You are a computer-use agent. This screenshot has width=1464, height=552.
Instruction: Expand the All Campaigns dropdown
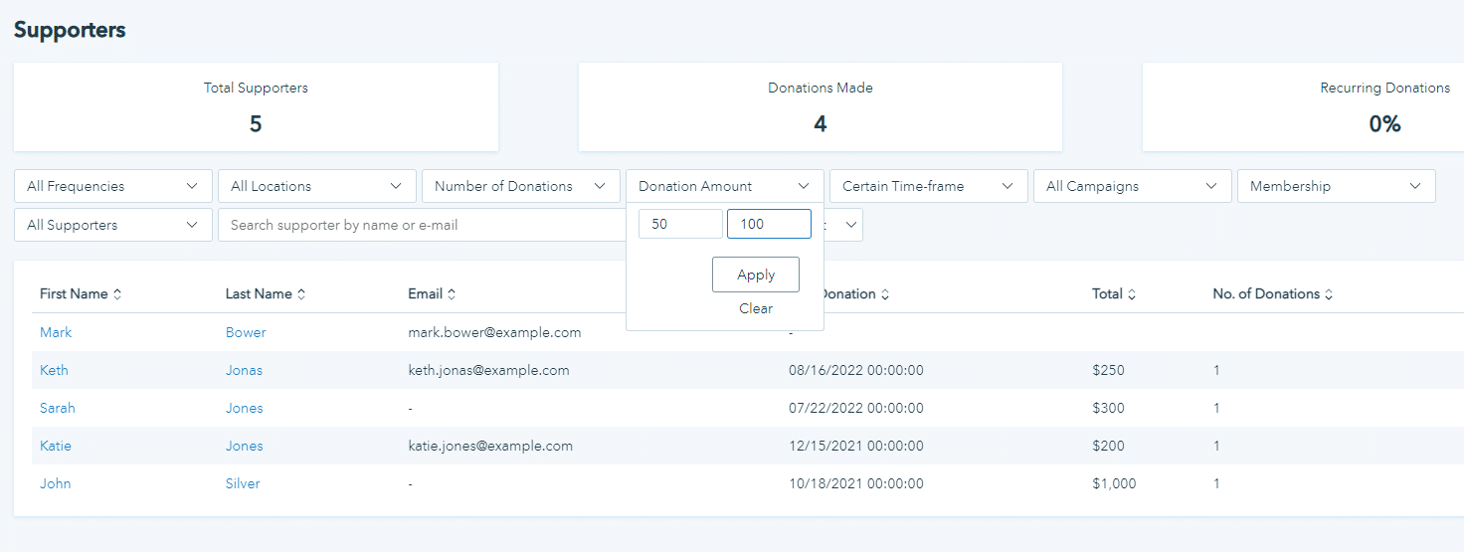pyautogui.click(x=1133, y=186)
